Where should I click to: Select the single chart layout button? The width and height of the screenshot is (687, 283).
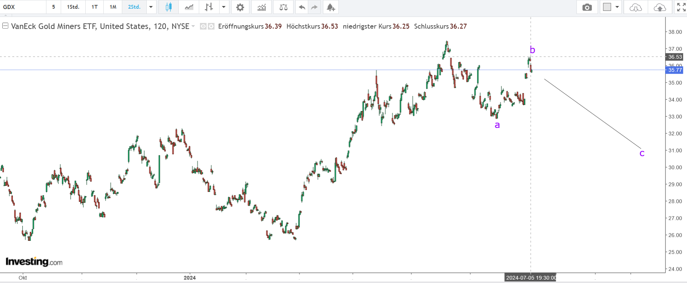coord(607,7)
